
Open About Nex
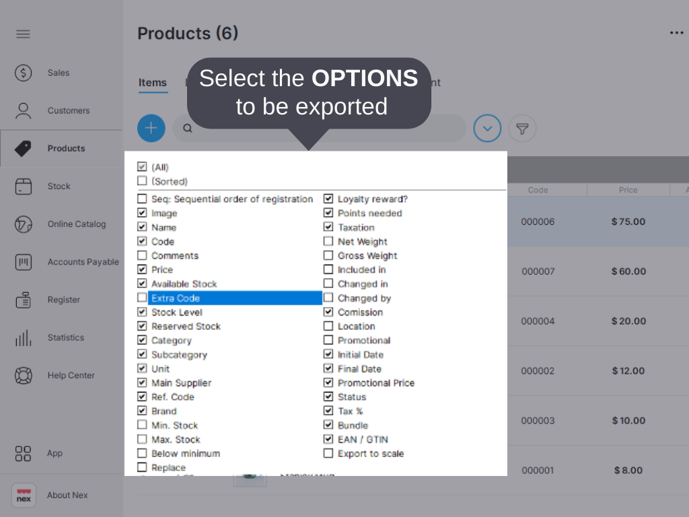coord(24,495)
